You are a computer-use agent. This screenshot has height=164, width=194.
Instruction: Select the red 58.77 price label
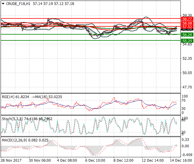coord(187,19)
